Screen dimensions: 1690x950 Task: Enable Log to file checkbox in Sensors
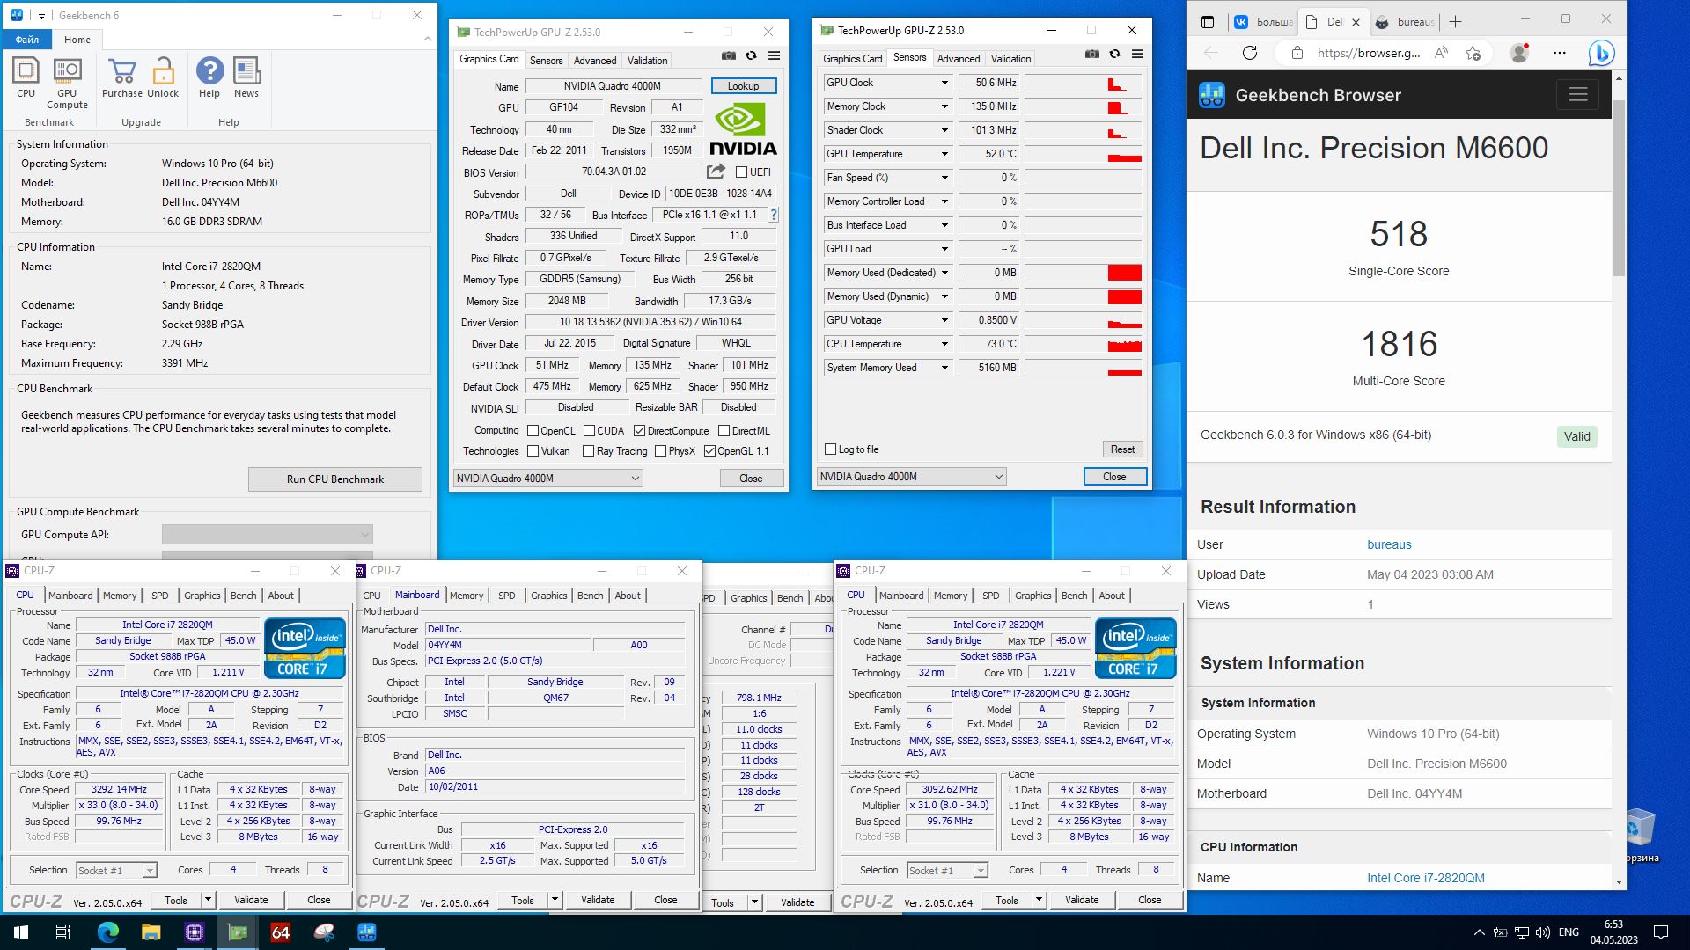pyautogui.click(x=830, y=449)
